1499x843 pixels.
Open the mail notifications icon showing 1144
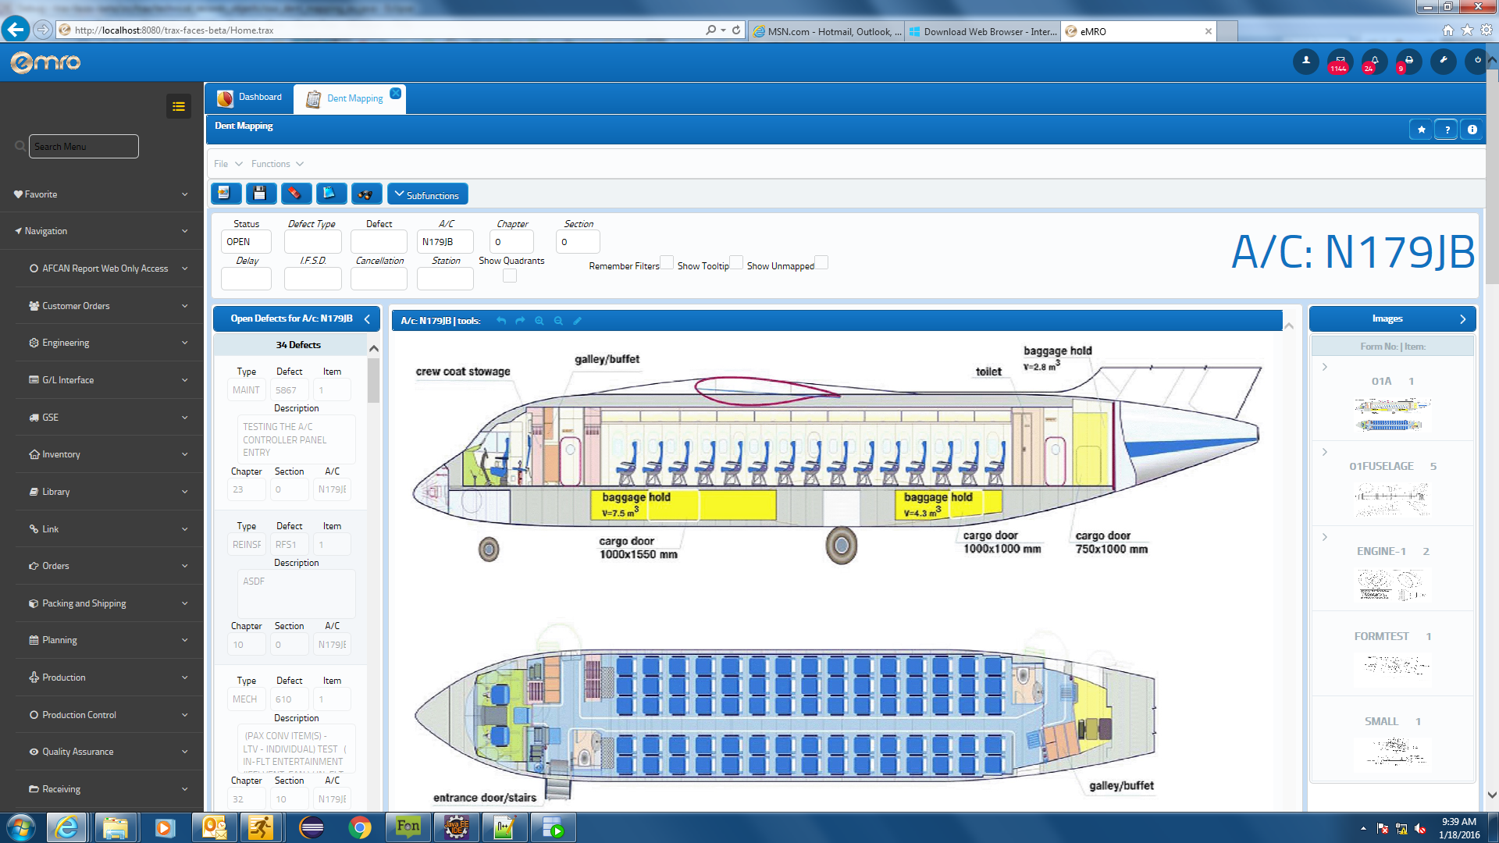[1340, 61]
